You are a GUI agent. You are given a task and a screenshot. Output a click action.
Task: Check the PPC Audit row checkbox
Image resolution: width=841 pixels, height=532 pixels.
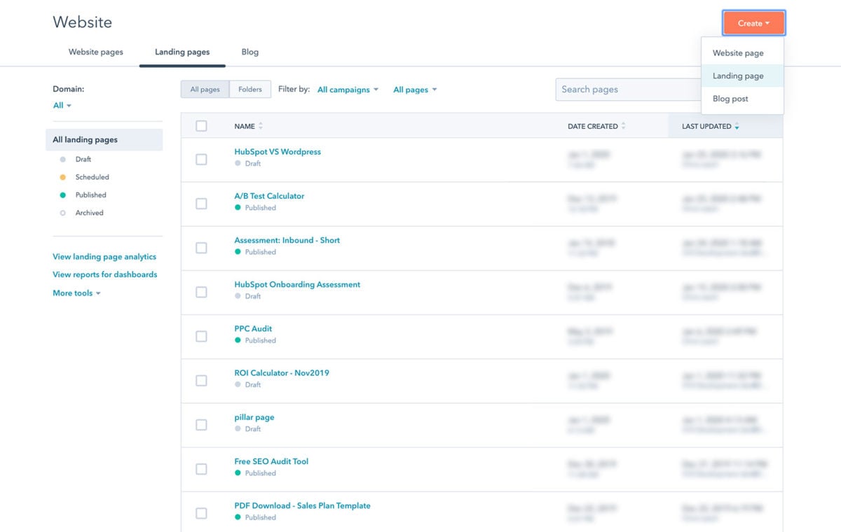(x=201, y=337)
